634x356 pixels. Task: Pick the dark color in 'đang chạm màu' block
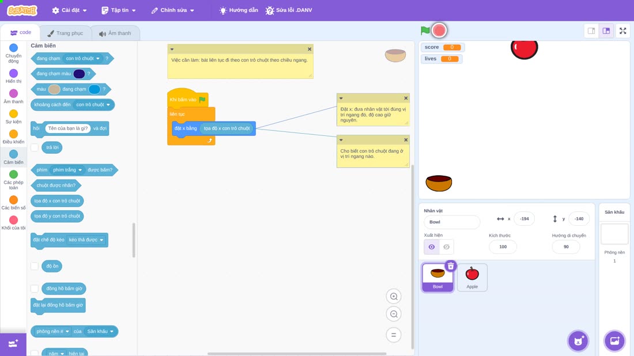click(80, 74)
